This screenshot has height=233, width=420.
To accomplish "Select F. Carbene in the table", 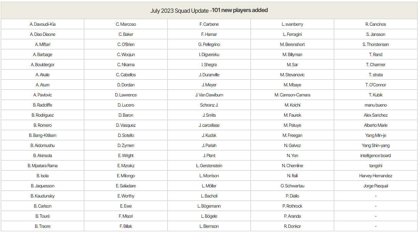I will coord(209,24).
